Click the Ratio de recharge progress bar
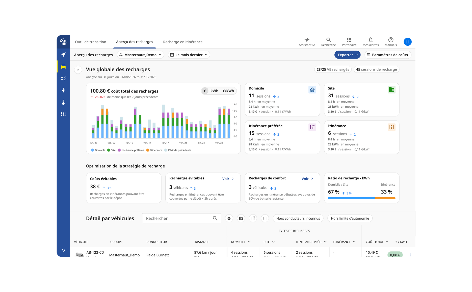The height and width of the screenshot is (292, 472). tap(361, 198)
